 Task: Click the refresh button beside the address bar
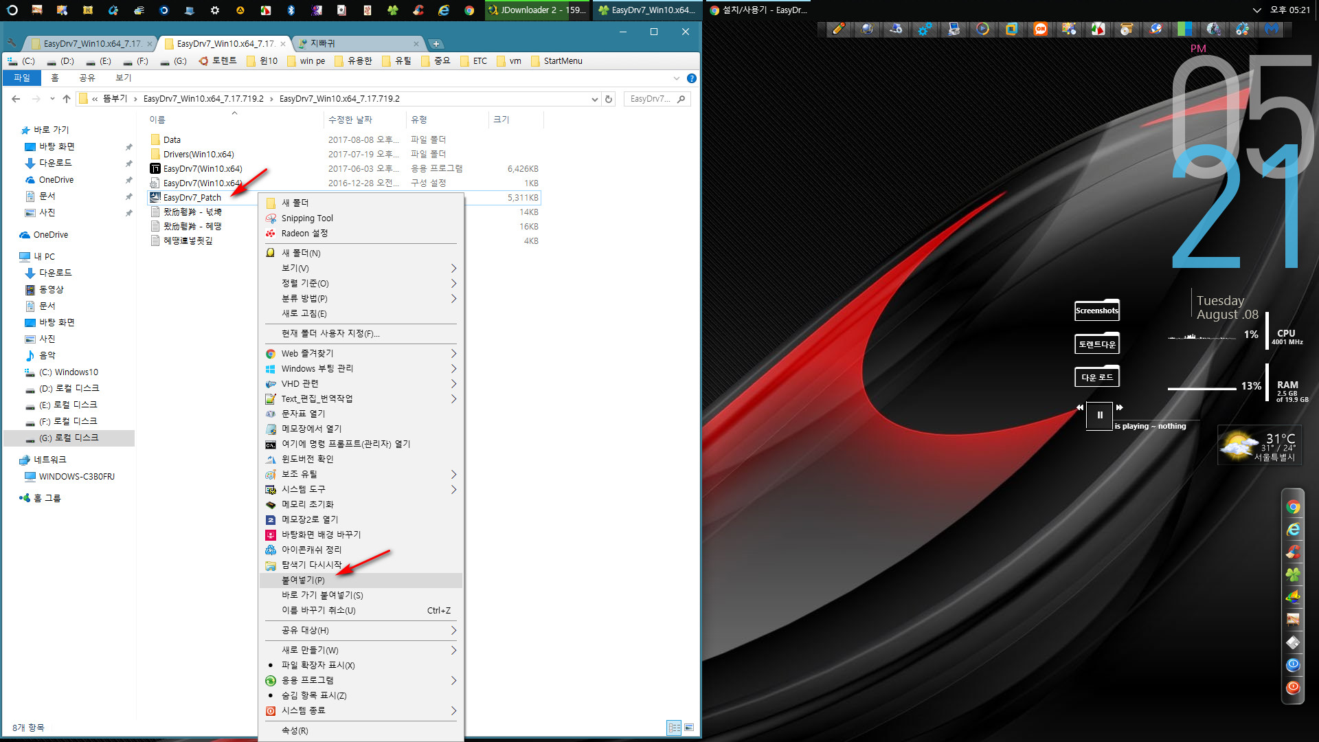pyautogui.click(x=609, y=99)
